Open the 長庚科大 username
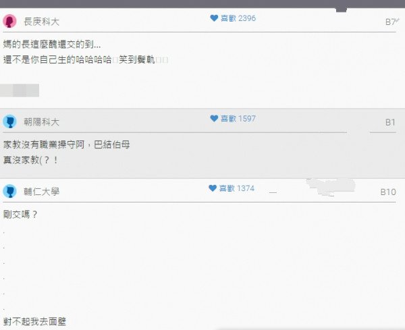 click(x=42, y=22)
